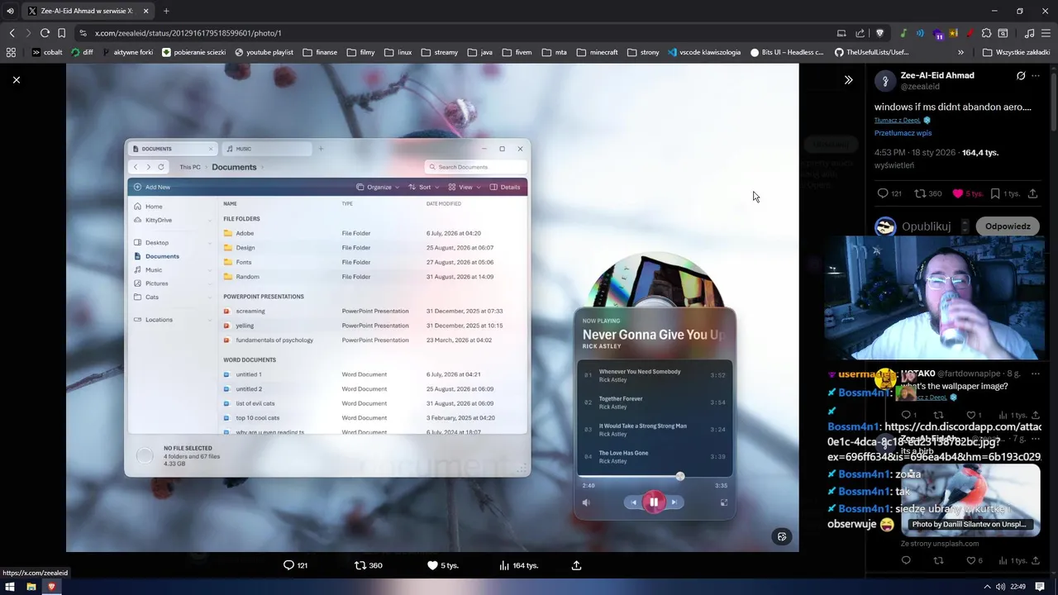This screenshot has width=1058, height=595.
Task: Open the taskbar volume icon
Action: click(1001, 587)
